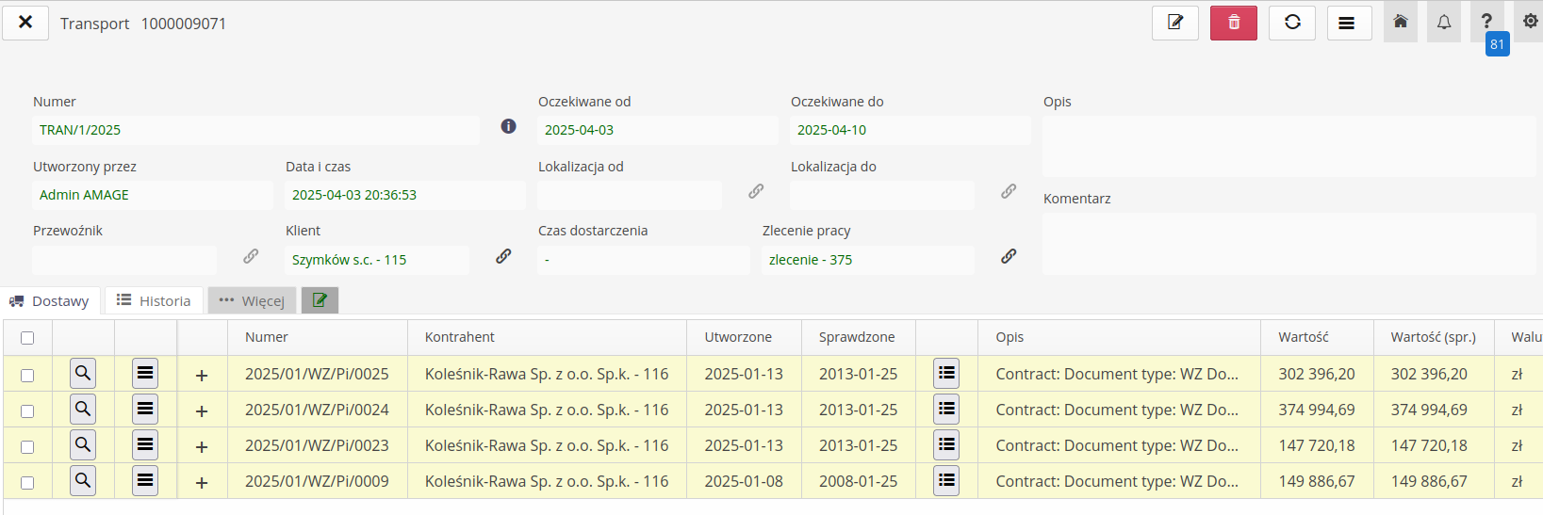The image size is (1543, 515).
Task: Open the hamburger menu in top toolbar
Action: coord(1348,23)
